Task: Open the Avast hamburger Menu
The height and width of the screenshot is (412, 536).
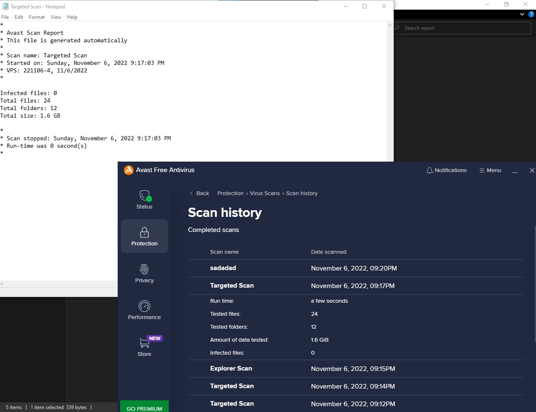Action: [490, 170]
